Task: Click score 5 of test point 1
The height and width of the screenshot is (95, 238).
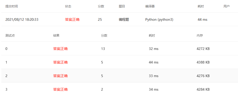Action: [x=102, y=62]
